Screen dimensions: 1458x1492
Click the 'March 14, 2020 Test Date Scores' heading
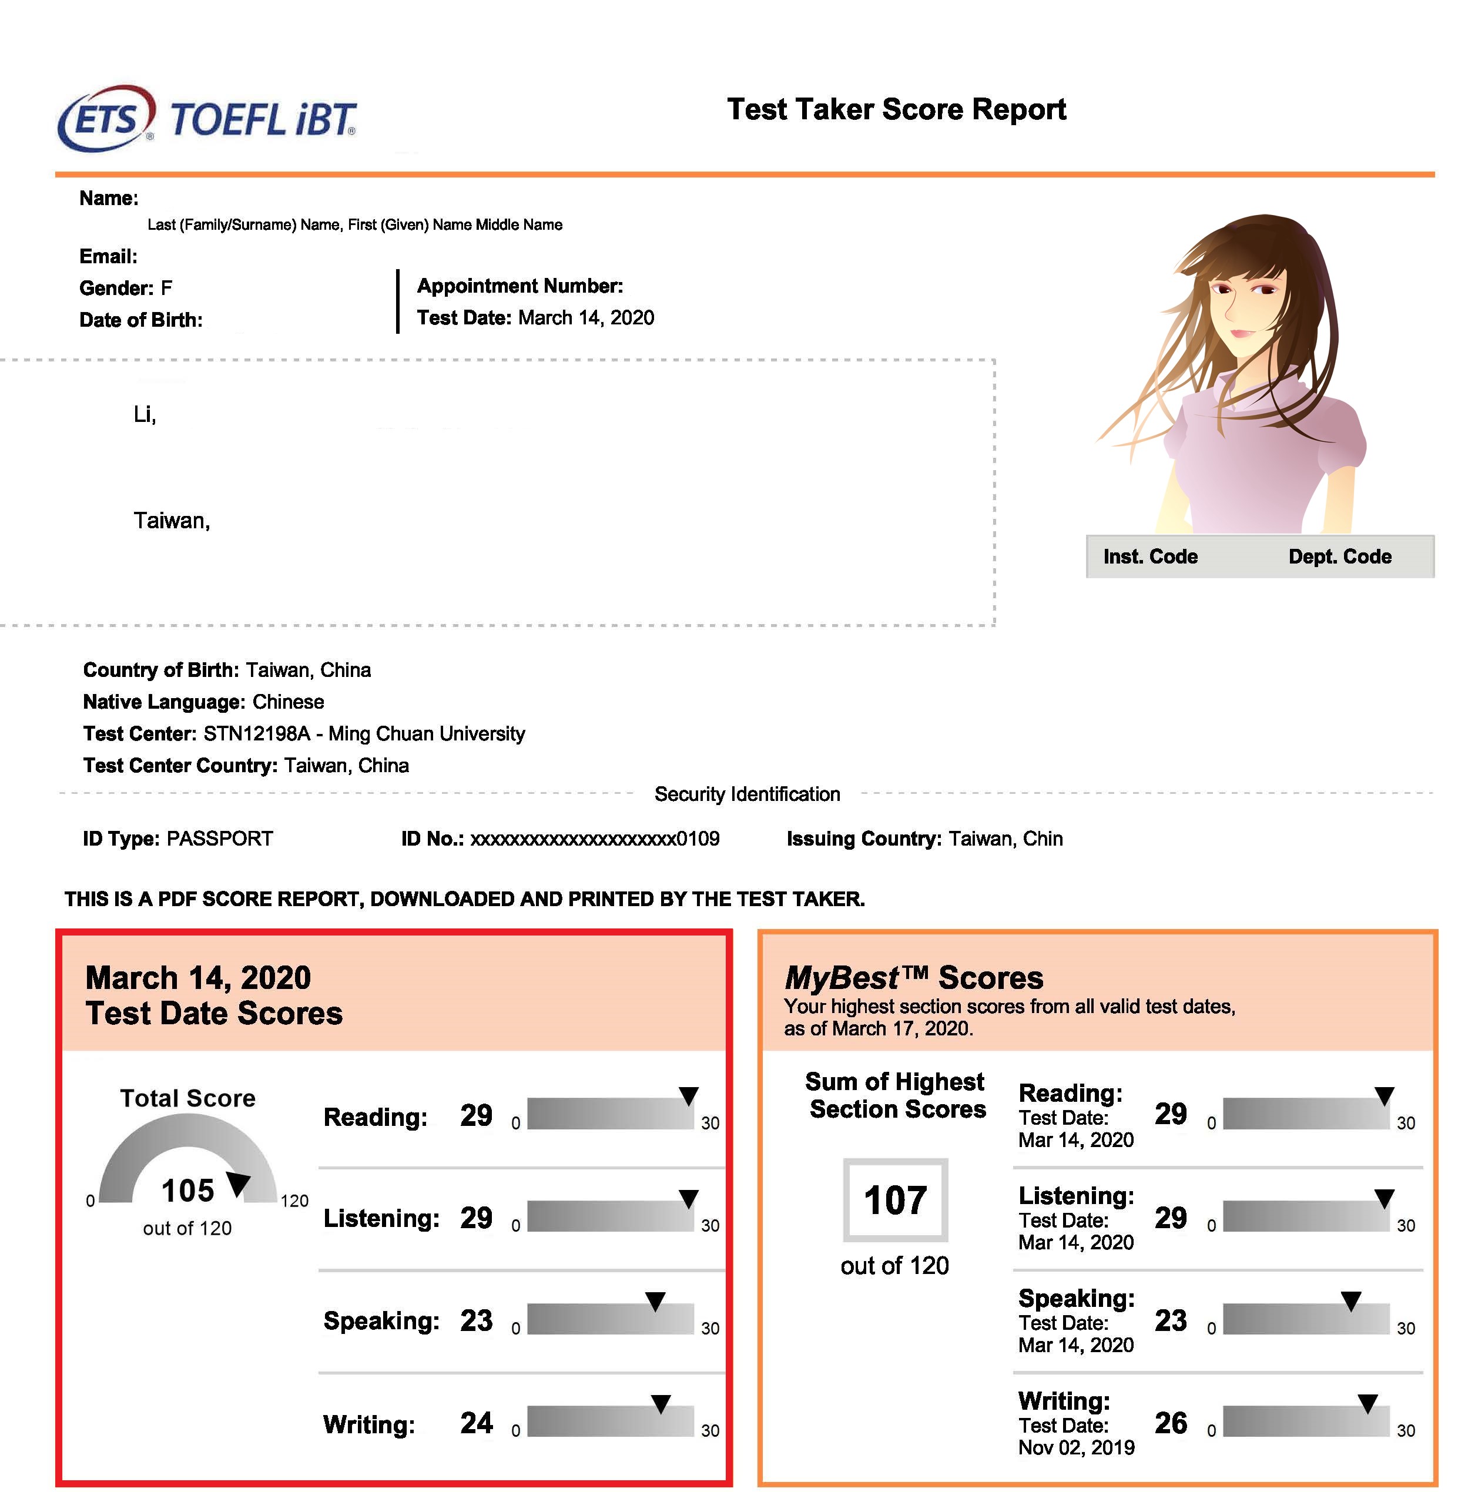pyautogui.click(x=214, y=995)
